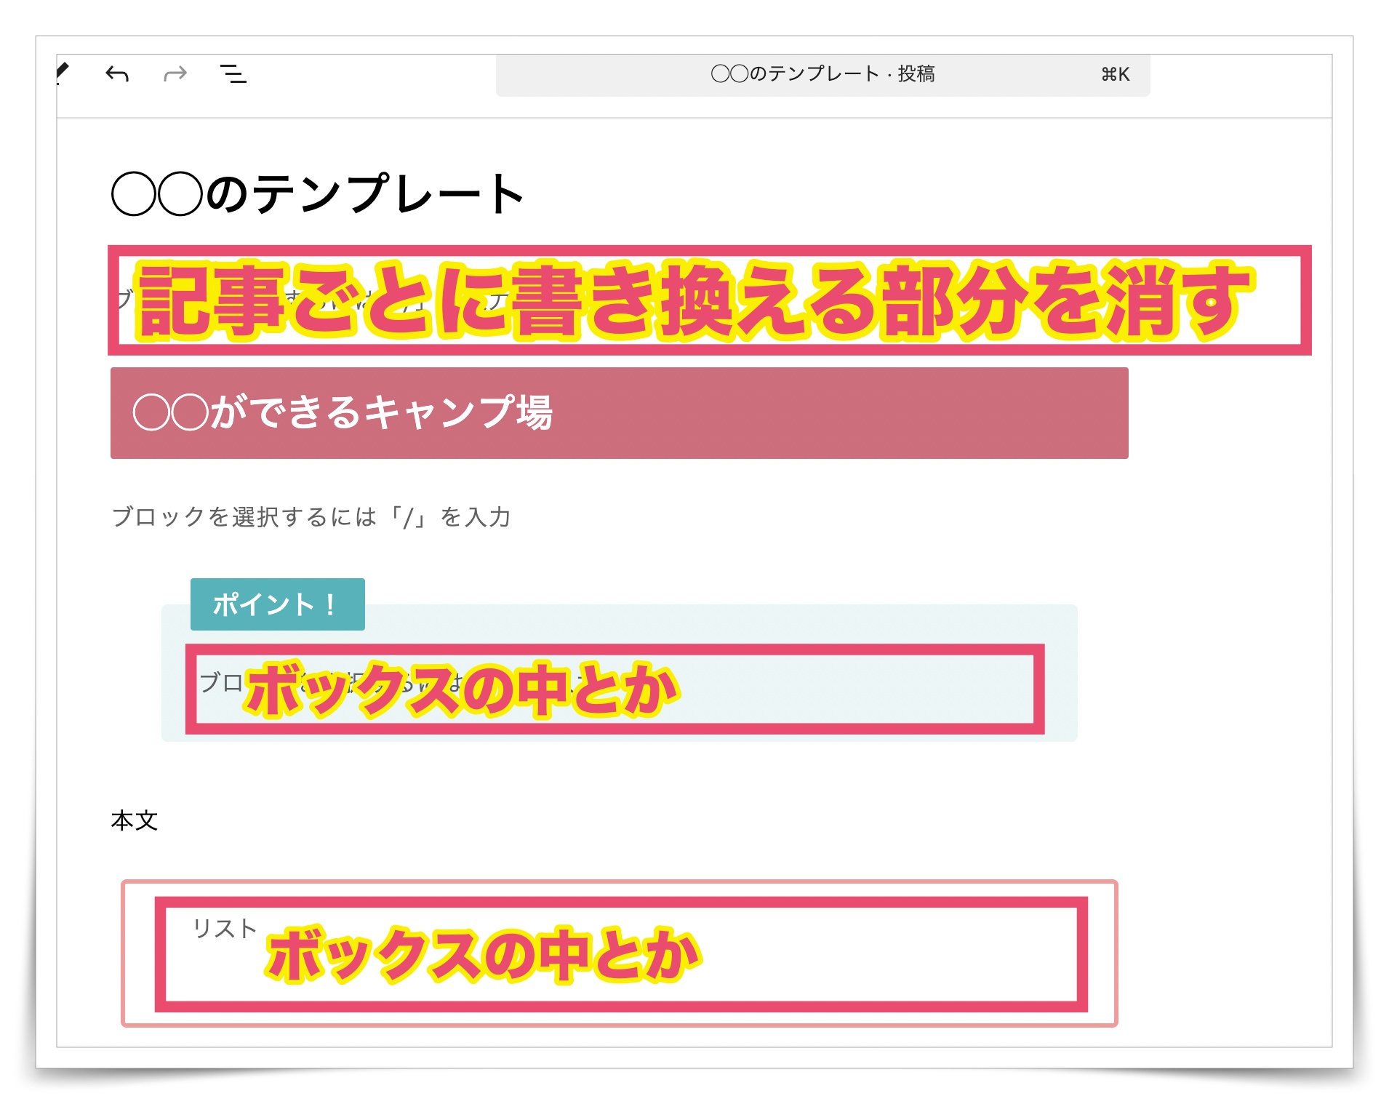This screenshot has height=1104, width=1389.
Task: Click the empty paragraph placeholder under heading
Action: [311, 517]
